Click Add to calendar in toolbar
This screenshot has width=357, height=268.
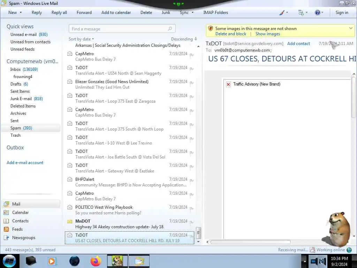coord(116,13)
